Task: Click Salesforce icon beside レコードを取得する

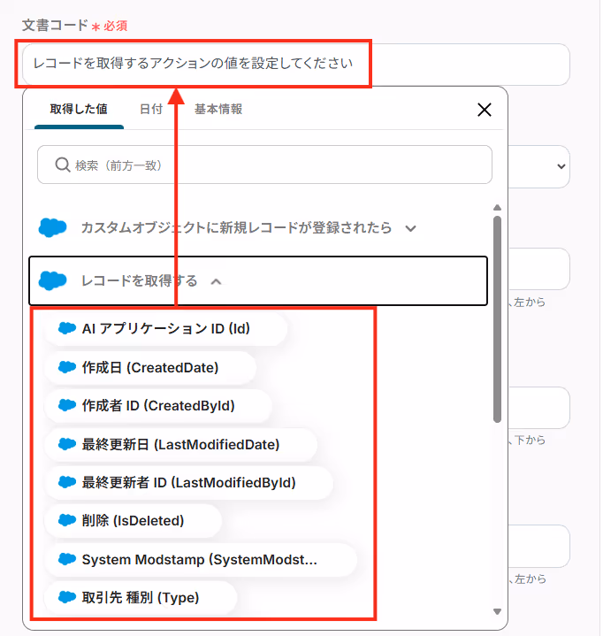Action: 53,280
